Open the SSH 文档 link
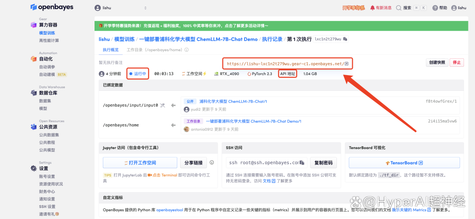Screen dimensions: 475x219 coord(269,181)
